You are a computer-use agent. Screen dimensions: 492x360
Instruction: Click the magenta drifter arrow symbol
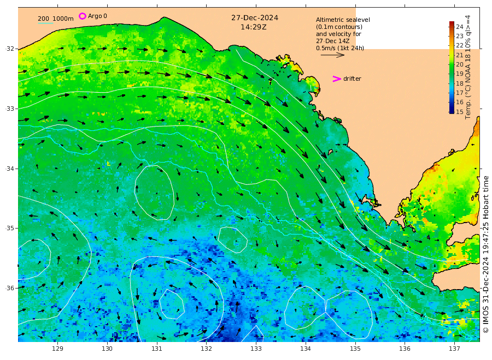point(337,79)
